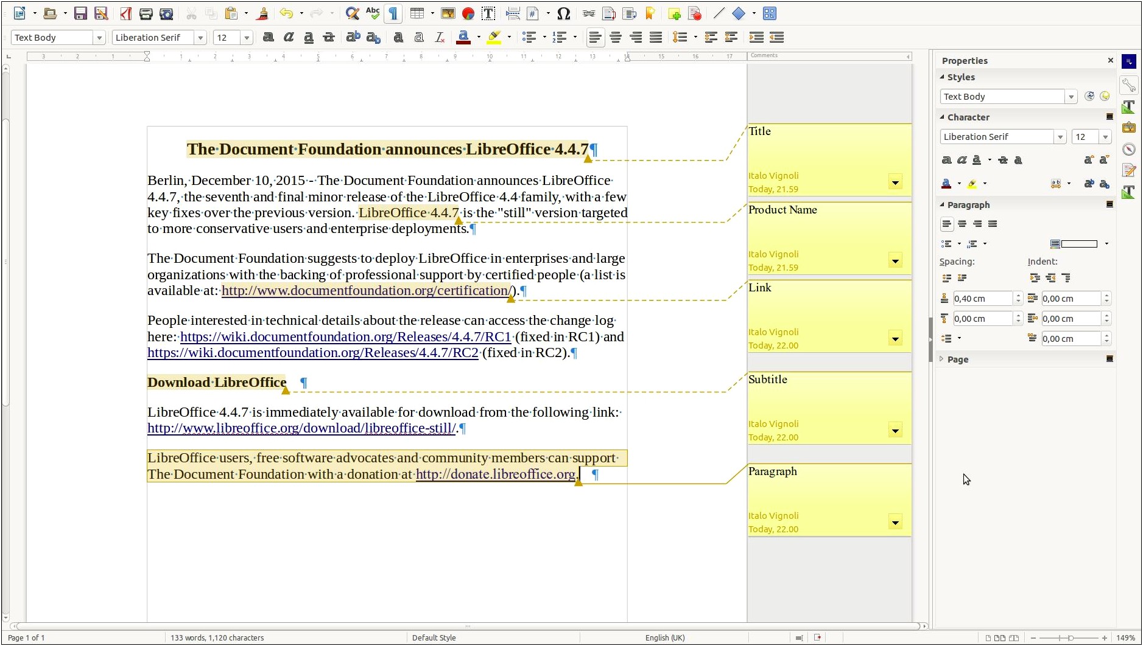The image size is (1143, 646).
Task: Open toolbar Liberation Serif font dropdown
Action: (200, 38)
